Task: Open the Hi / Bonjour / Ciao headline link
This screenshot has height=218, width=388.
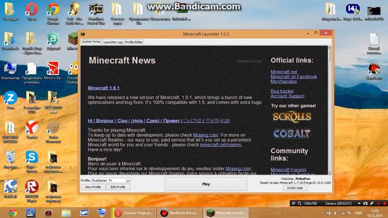Action: pyautogui.click(x=159, y=121)
